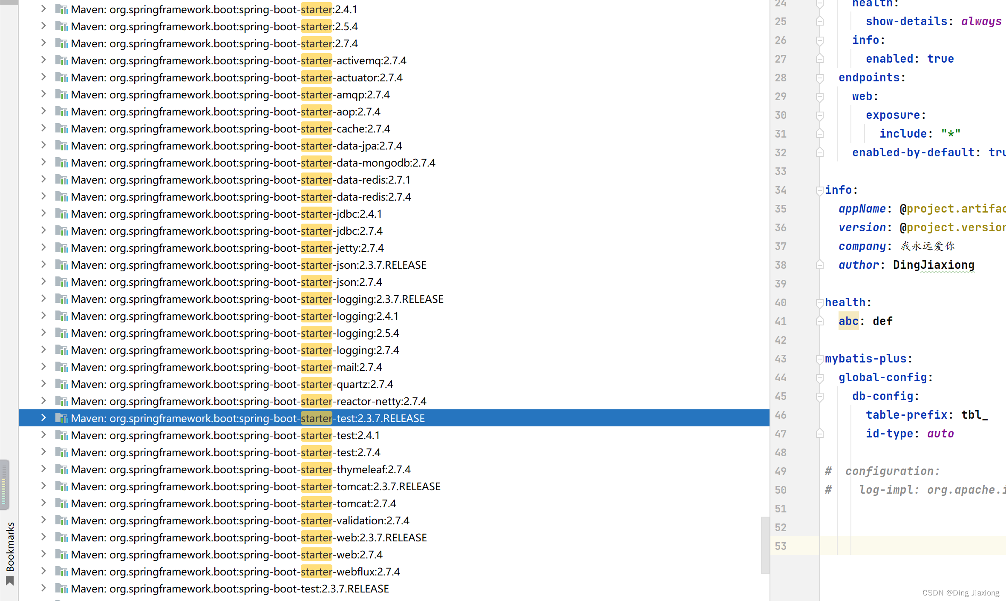Fold the mybatis-plus block at line 43
Viewport: 1006px width, 601px height.
click(819, 359)
